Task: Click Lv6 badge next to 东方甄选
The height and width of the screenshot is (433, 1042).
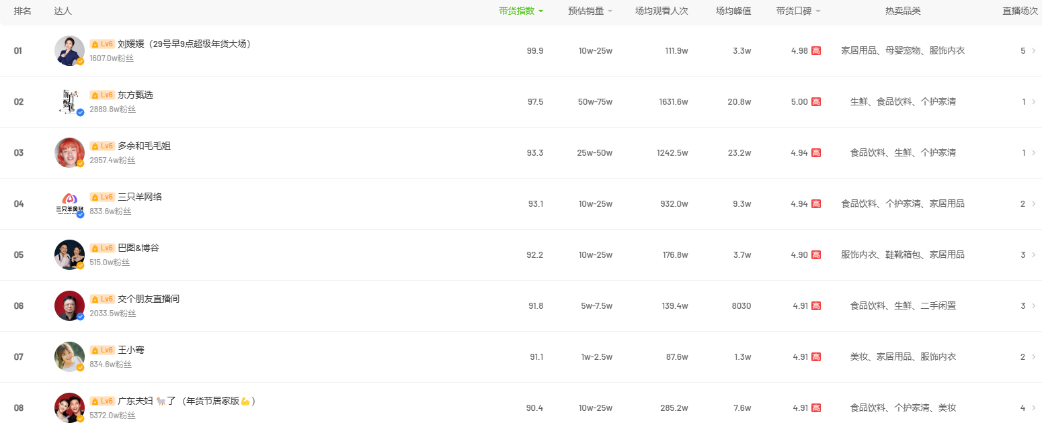Action: (102, 95)
